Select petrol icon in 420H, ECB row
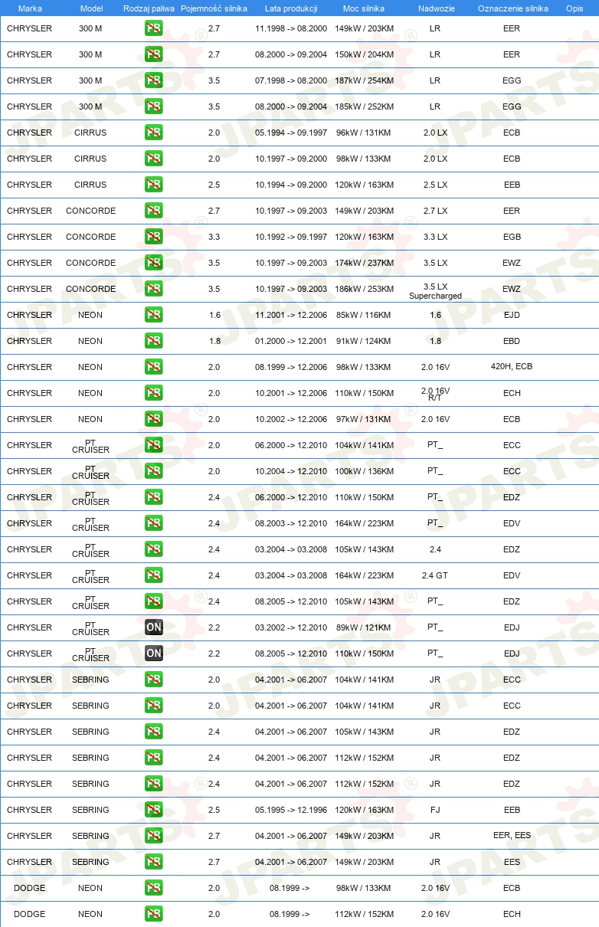Viewport: 599px width, 927px height. point(154,367)
